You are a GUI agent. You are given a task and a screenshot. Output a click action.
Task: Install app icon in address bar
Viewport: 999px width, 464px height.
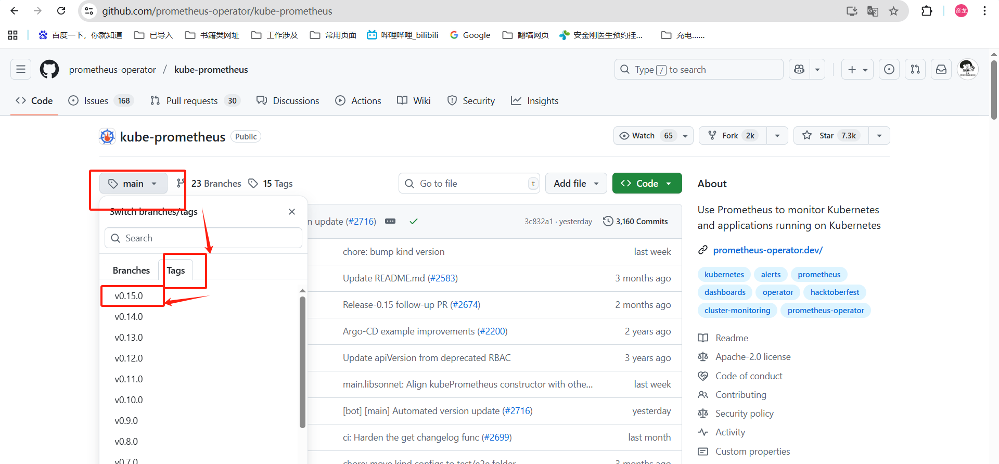click(852, 11)
